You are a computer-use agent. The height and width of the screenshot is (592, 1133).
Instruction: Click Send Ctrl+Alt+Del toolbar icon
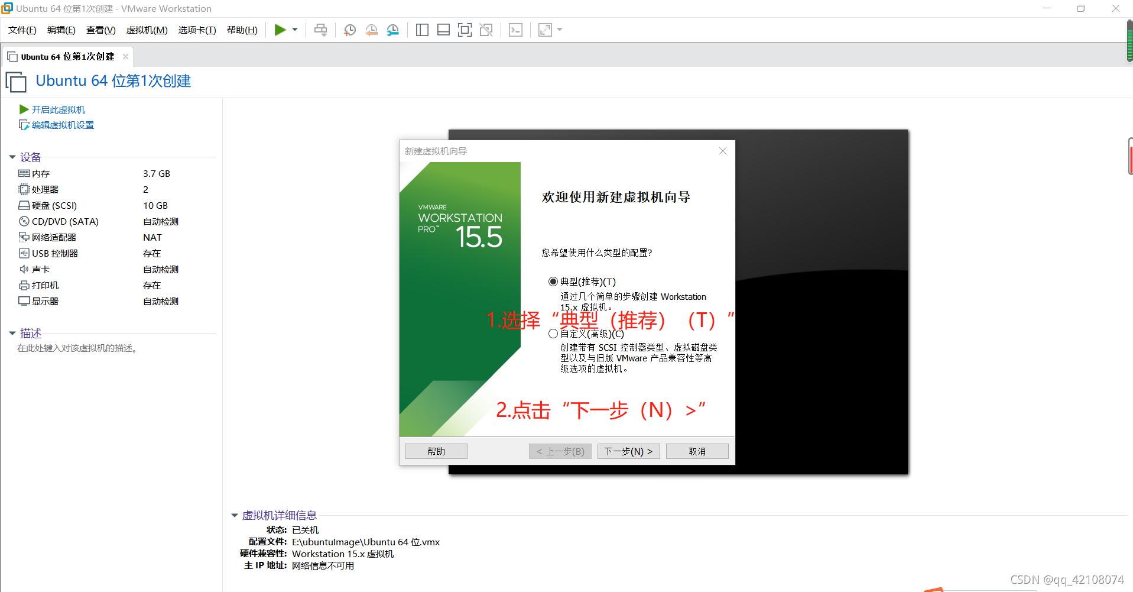[x=320, y=30]
